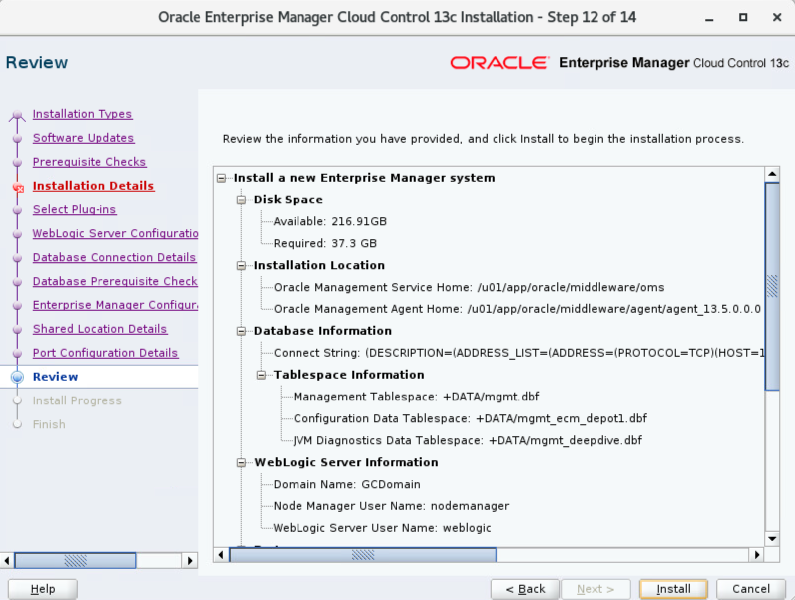Click Install to begin installation
Viewport: 795px width, 600px height.
click(673, 589)
